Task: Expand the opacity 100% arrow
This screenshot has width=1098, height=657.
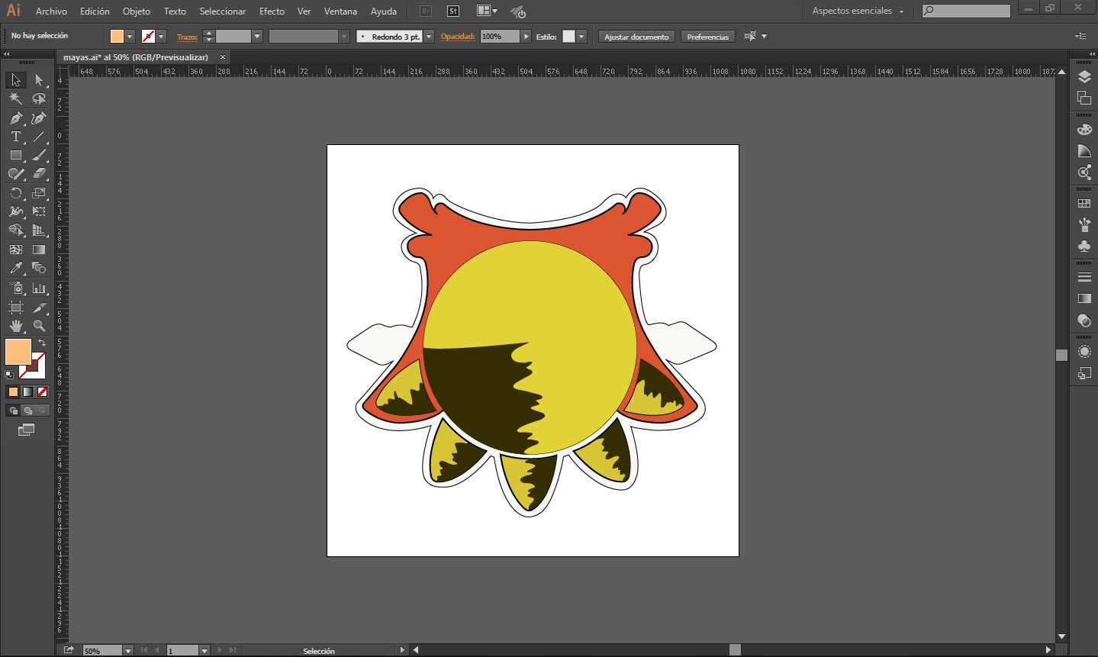Action: (526, 37)
